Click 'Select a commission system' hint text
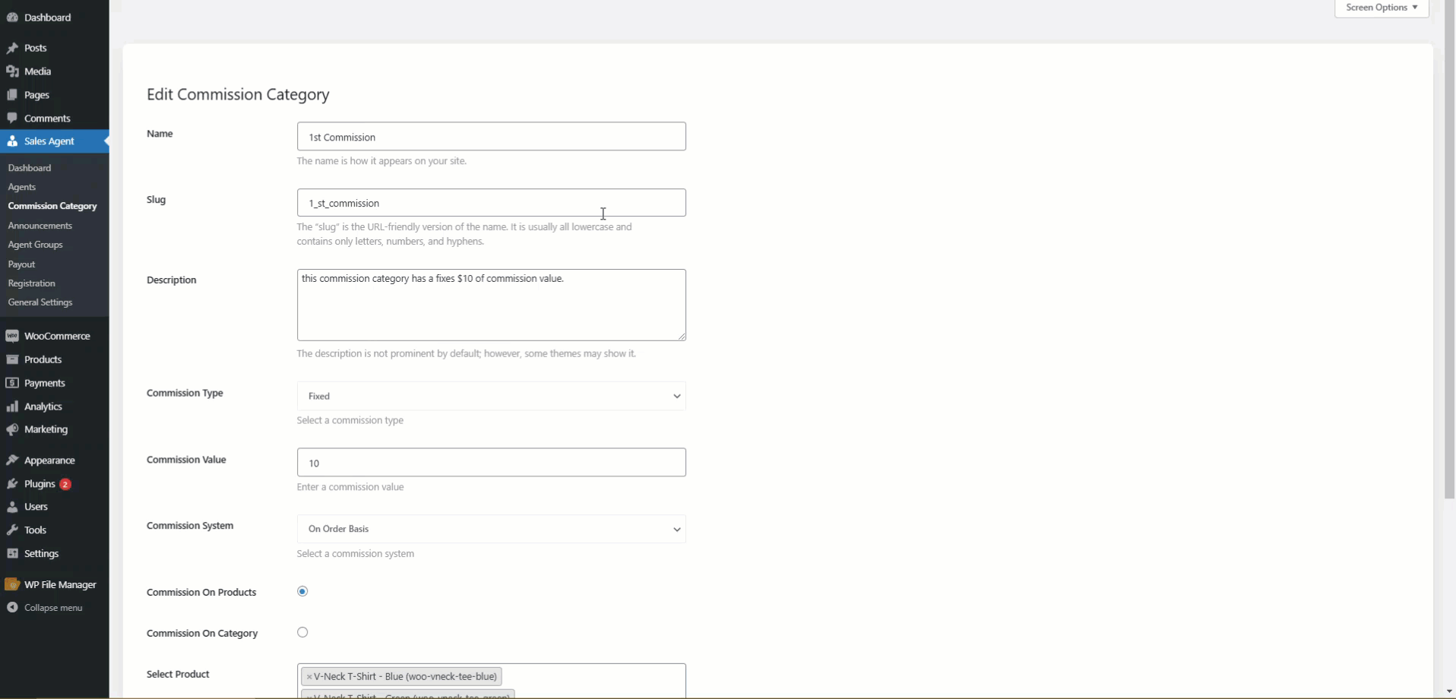 click(x=356, y=554)
